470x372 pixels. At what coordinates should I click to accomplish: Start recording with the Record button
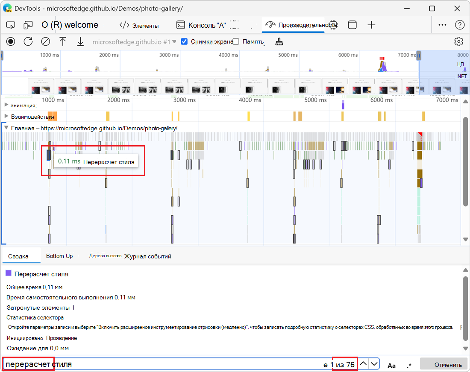[11, 41]
